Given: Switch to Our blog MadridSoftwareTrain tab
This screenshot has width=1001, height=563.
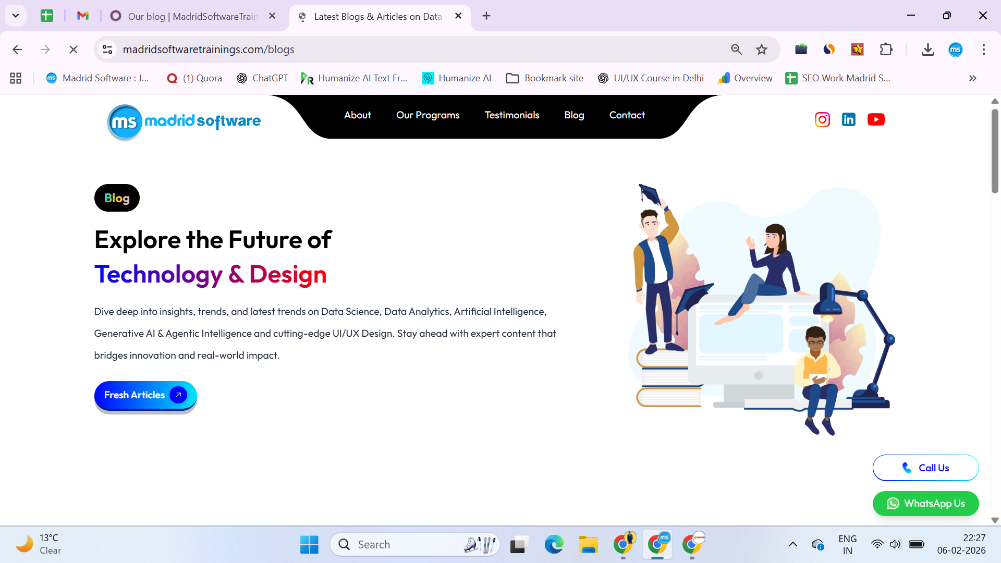Looking at the screenshot, I should point(193,16).
